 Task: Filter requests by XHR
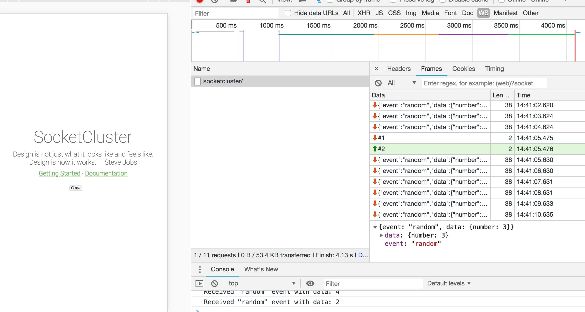click(364, 13)
